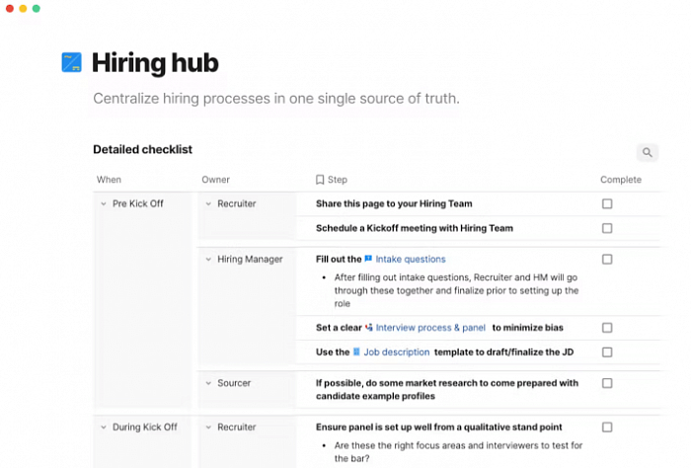Click the Complete column header
Viewport: 691px width, 468px height.
pyautogui.click(x=621, y=180)
